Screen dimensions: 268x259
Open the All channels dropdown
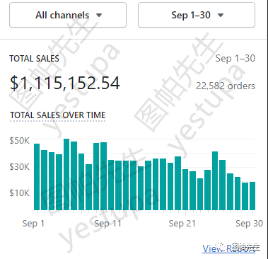(68, 15)
